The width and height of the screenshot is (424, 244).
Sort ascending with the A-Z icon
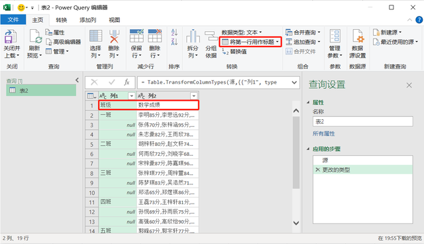coord(174,32)
